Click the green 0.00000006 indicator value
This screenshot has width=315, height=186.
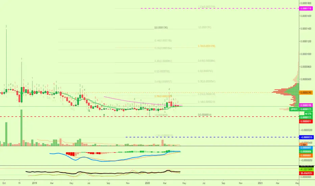point(306,152)
